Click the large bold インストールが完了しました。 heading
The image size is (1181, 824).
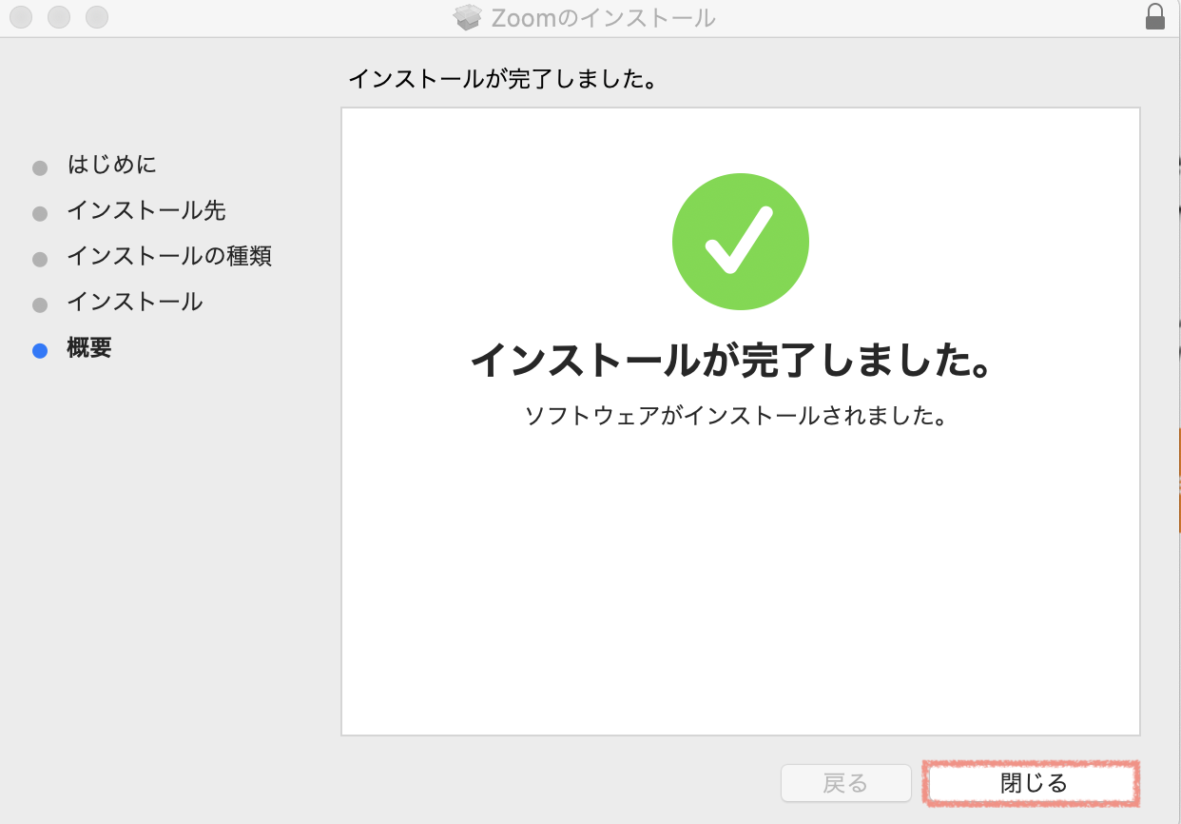pyautogui.click(x=732, y=362)
